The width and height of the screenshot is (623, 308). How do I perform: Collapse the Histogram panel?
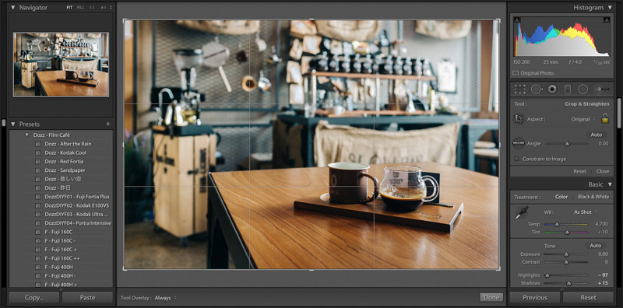pos(610,8)
